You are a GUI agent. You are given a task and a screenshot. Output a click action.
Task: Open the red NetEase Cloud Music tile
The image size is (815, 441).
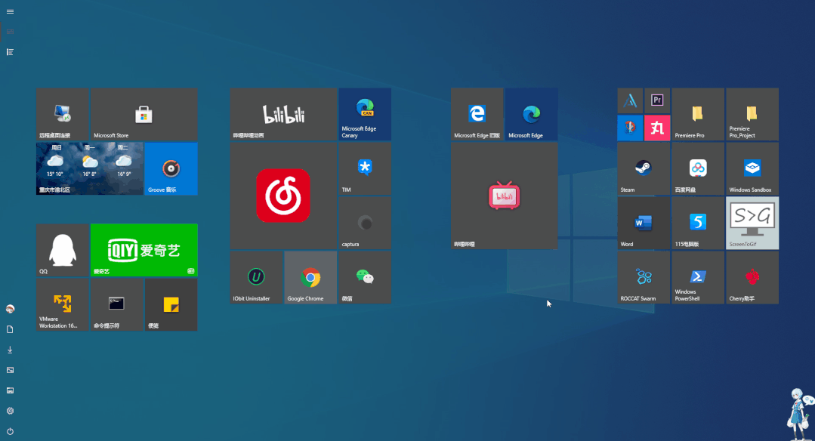tap(283, 196)
